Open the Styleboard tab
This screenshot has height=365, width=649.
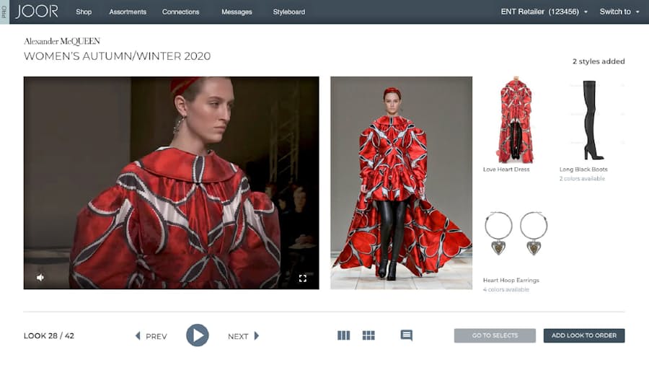[288, 12]
